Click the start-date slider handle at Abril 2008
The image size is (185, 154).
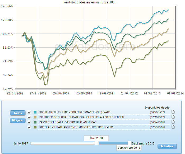pyautogui.click(x=97, y=143)
